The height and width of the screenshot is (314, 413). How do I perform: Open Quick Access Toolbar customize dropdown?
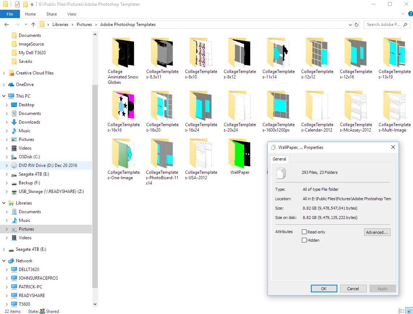[32, 4]
